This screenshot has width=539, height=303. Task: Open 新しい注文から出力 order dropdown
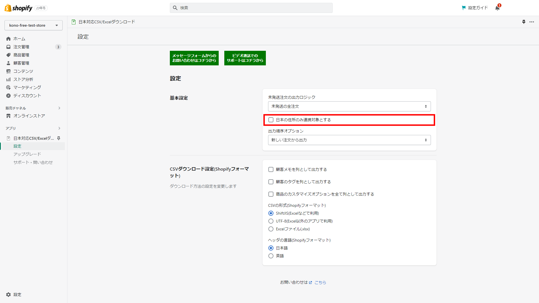(x=349, y=140)
